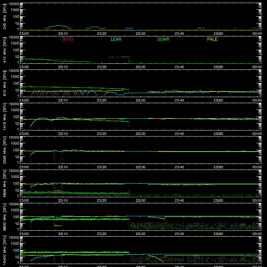
Task: Click the 23:40 time label under 1415 MHz panel
Action: (179, 134)
